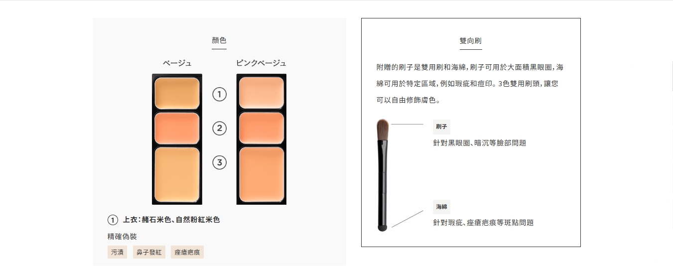Click the 痤瘡疤痕 tag

187,252
